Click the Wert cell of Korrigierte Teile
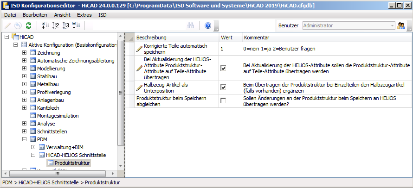 pos(230,49)
